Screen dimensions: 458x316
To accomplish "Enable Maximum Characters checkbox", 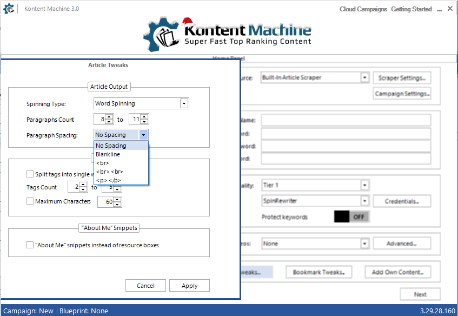I will (30, 201).
